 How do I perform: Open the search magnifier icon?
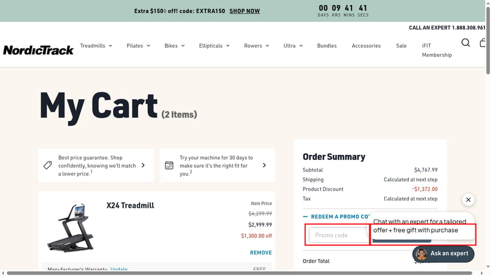pyautogui.click(x=465, y=42)
